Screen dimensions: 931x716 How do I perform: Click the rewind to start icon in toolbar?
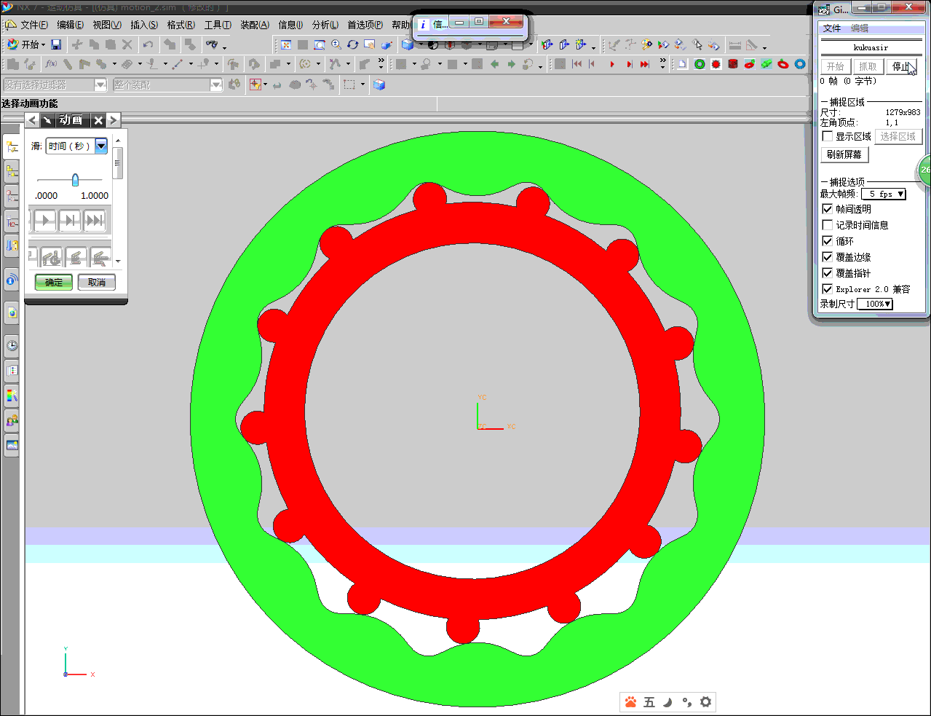click(577, 64)
